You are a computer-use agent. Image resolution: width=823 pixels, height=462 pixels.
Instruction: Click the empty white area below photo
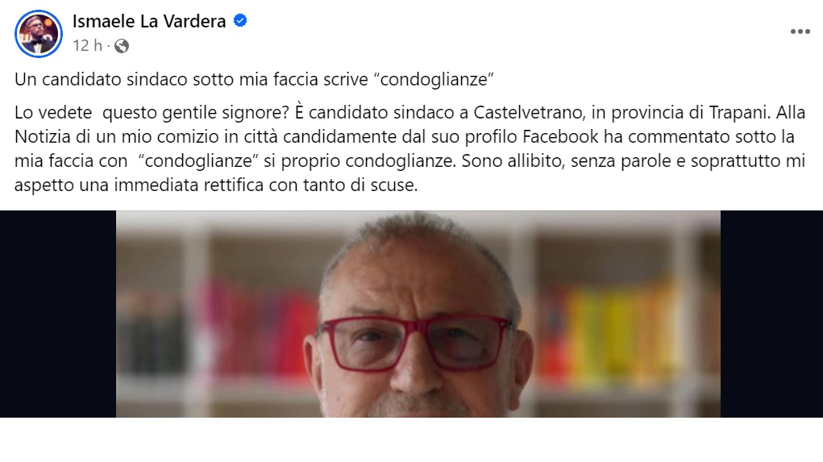[x=411, y=440]
